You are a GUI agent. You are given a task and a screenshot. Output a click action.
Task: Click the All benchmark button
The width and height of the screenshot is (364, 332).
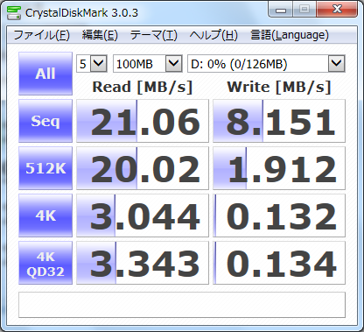point(45,74)
